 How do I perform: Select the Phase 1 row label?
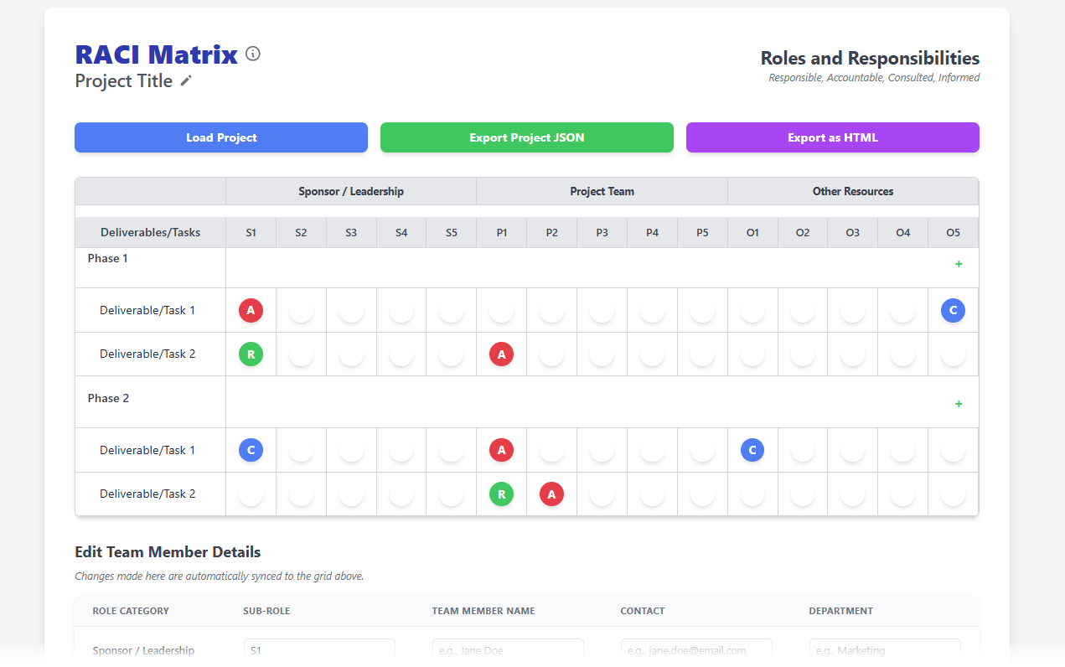107,258
